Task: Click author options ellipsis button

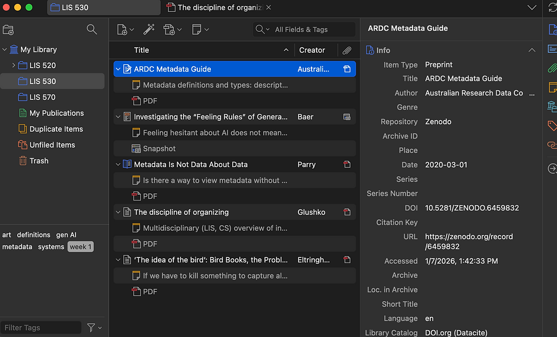Action: 532,93
